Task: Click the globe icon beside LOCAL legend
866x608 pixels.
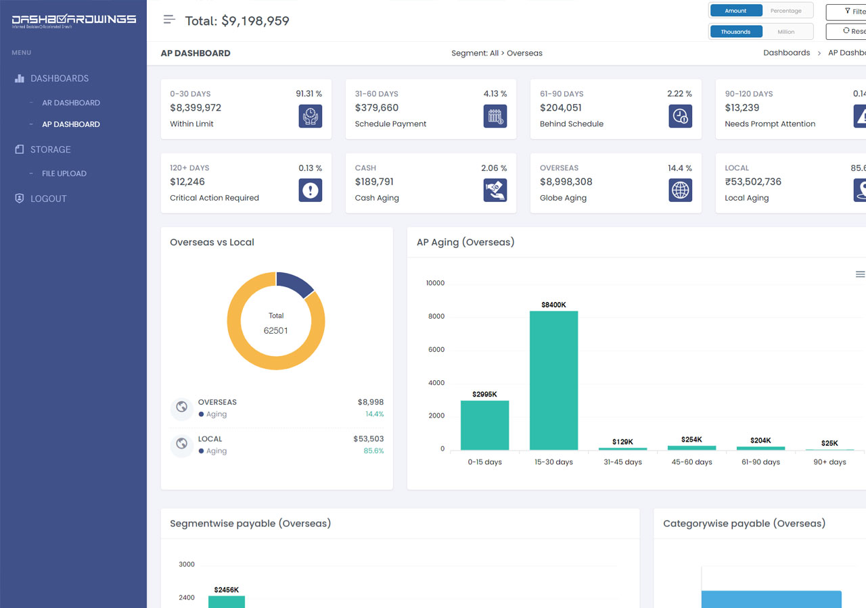Action: pos(181,444)
